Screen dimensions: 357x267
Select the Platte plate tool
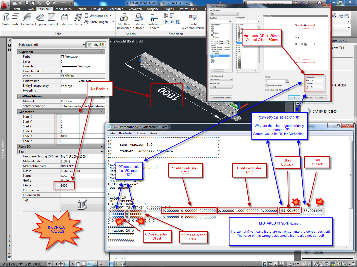[52, 20]
